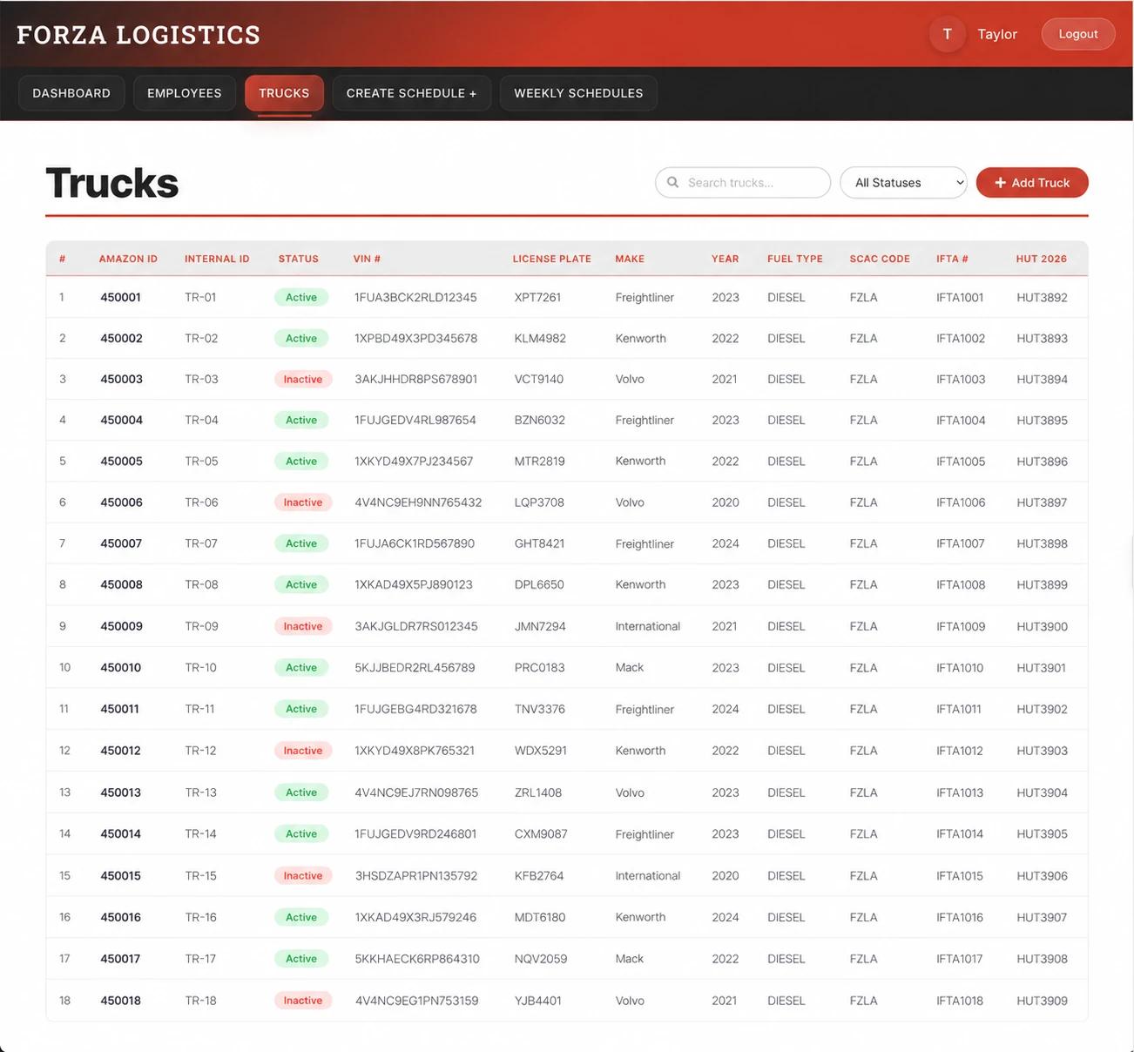The width and height of the screenshot is (1134, 1052).
Task: Click license plate BZN6032
Action: [539, 420]
